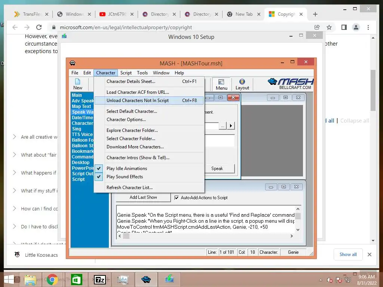Click the play arrow button beside the browse field
The height and width of the screenshot is (287, 383).
pos(230,126)
